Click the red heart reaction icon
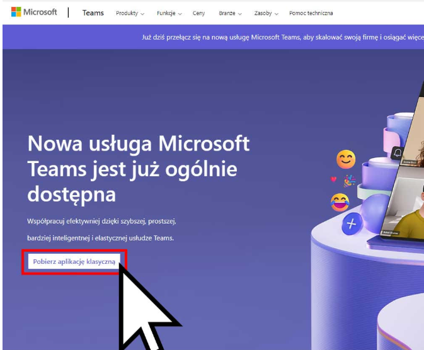Screen dimensions: 424x350 [333, 179]
